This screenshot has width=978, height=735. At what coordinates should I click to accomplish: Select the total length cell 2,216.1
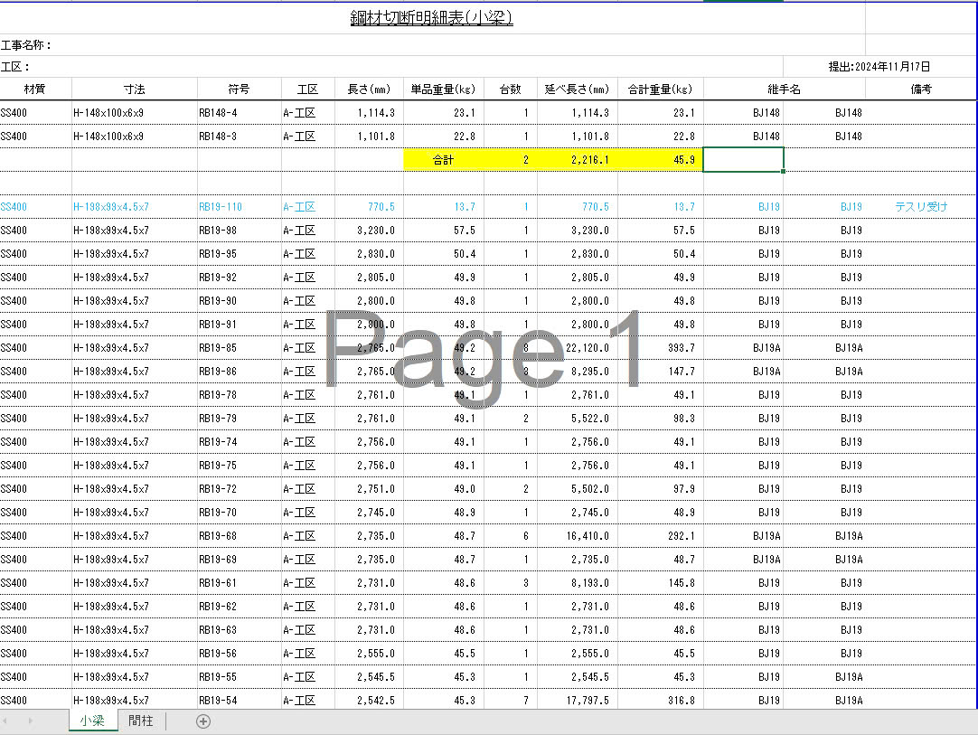578,160
